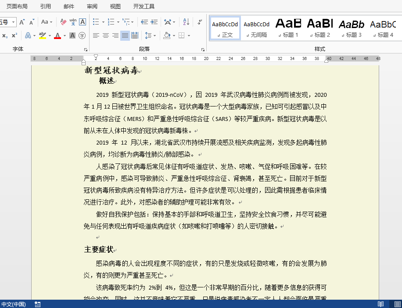Apply subscript formatting

tap(4, 35)
